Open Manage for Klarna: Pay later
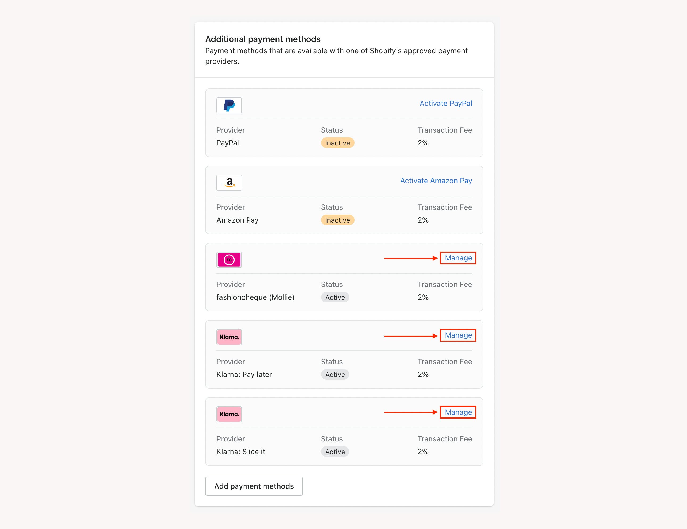The width and height of the screenshot is (687, 529). click(458, 335)
